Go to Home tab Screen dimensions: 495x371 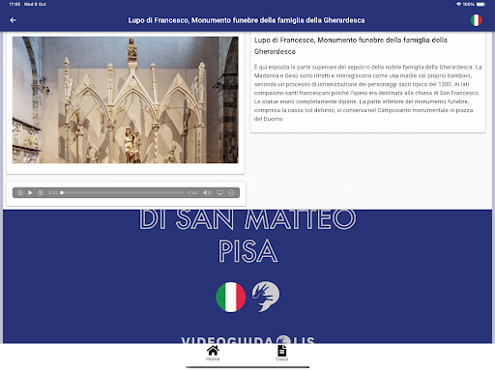click(213, 353)
